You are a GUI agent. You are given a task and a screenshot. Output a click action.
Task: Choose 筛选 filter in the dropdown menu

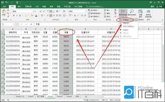[128, 30]
